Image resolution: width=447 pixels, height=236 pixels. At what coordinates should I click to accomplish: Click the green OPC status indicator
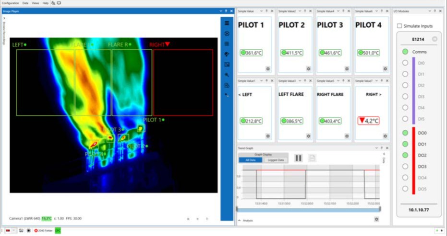[58, 231]
